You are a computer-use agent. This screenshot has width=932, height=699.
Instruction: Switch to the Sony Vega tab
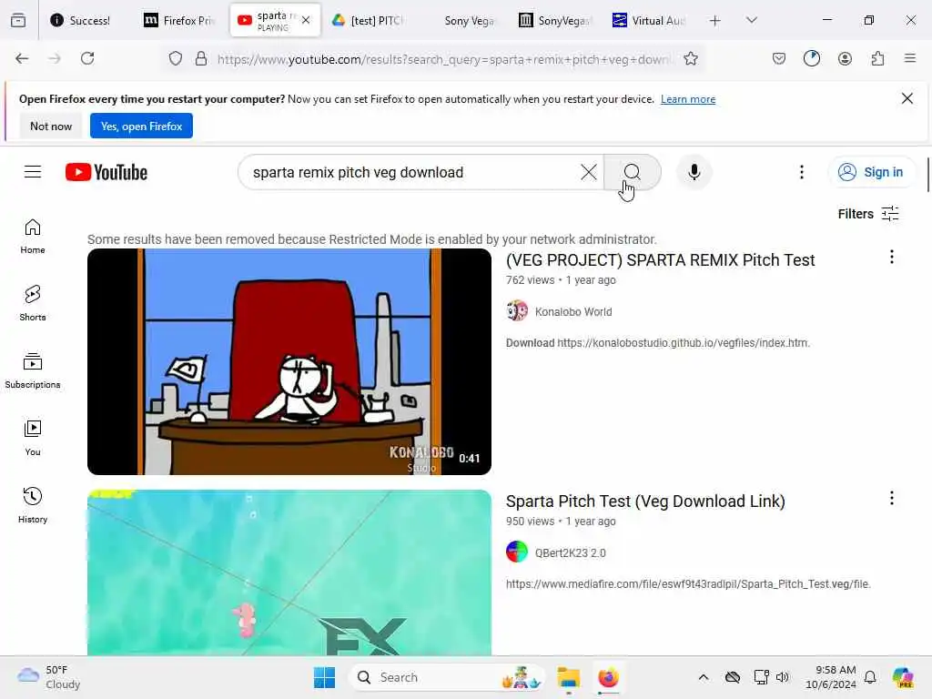[x=461, y=20]
